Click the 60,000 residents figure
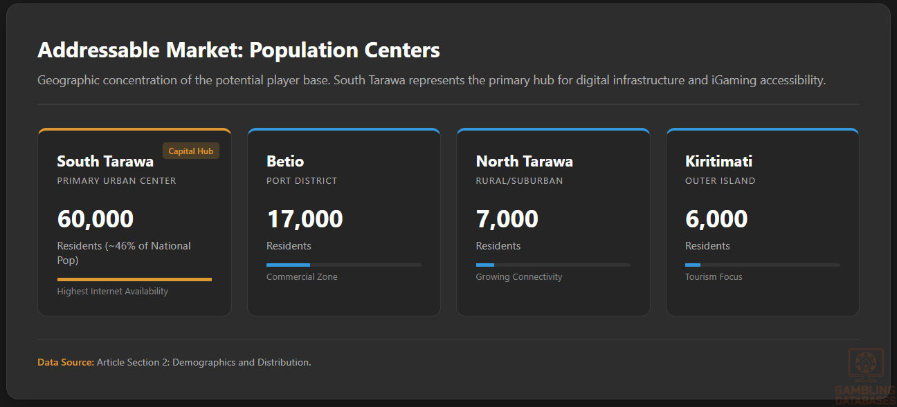This screenshot has height=407, width=897. tap(96, 219)
